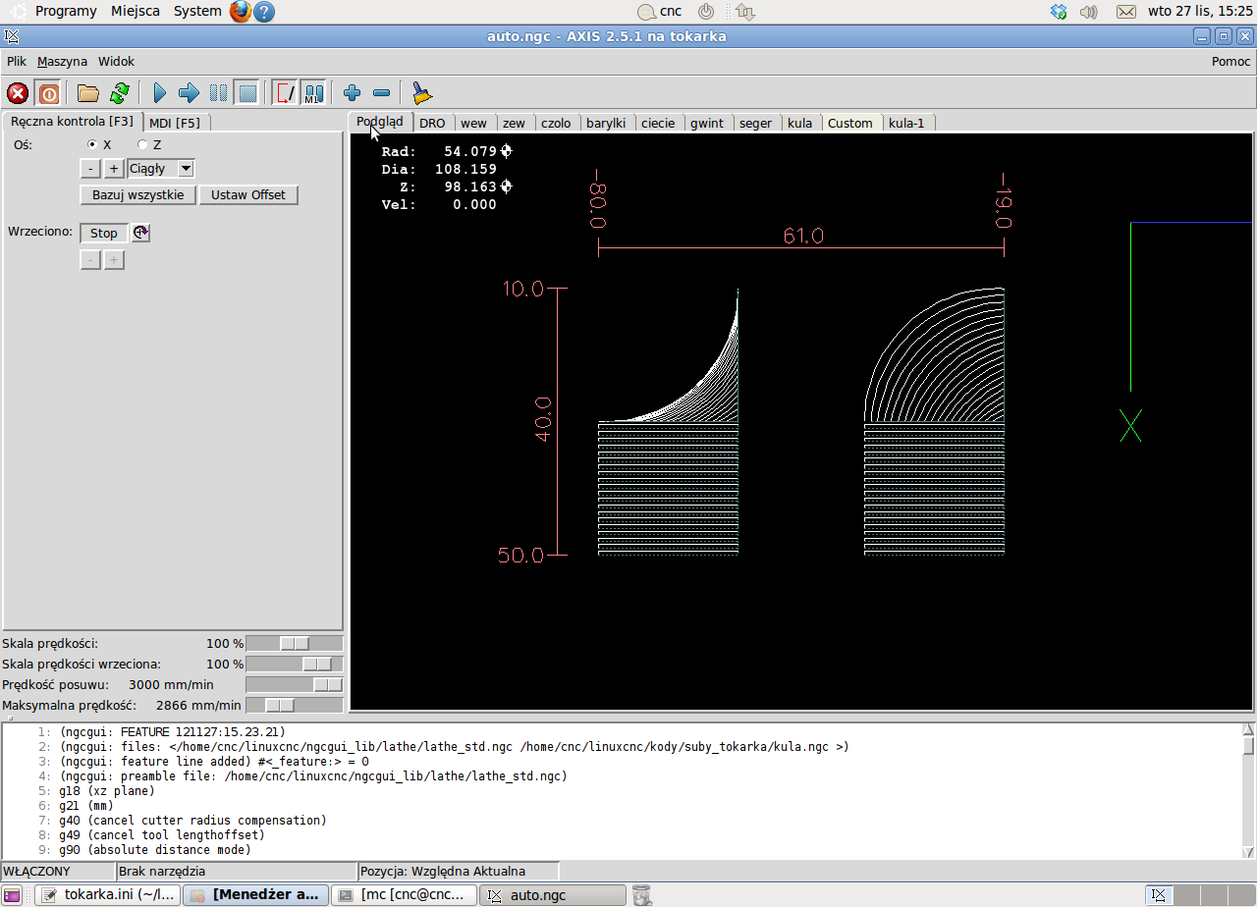Screen dimensions: 1257x907
Task: Zoom out with the minus toolbar icon
Action: [382, 93]
